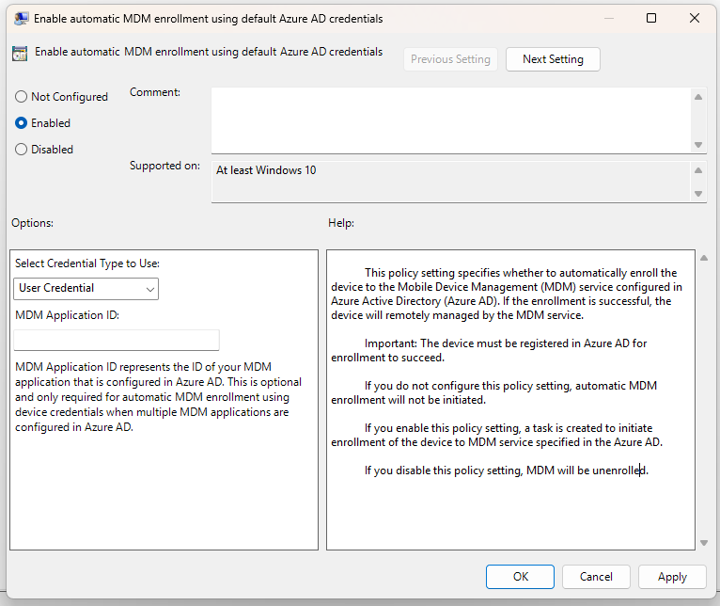Click 'Important: The device must be registered' text
720x606 pixels.
coord(489,350)
